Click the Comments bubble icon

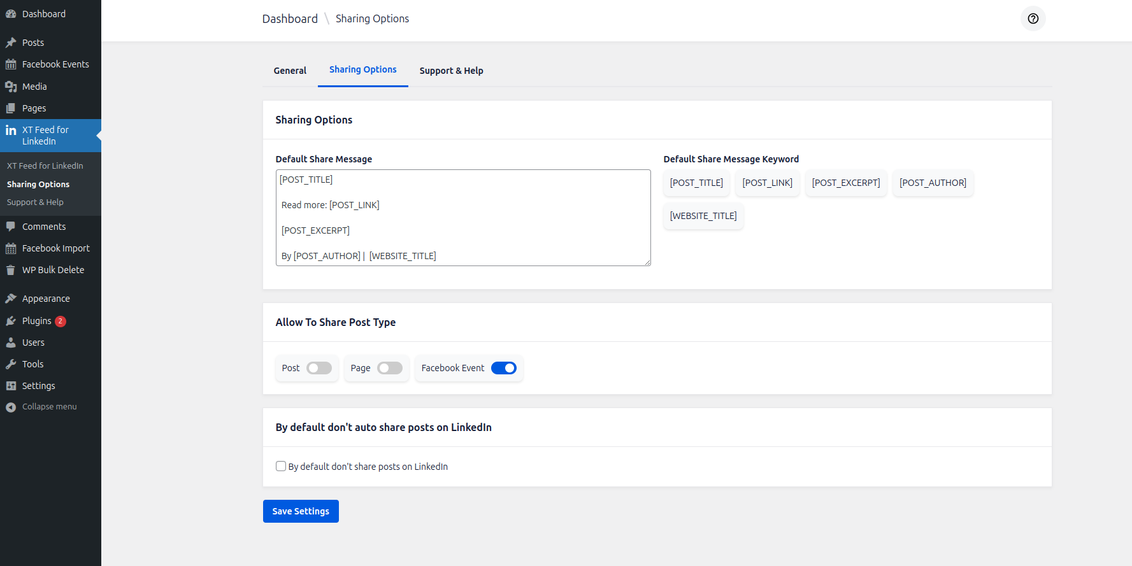coord(11,227)
